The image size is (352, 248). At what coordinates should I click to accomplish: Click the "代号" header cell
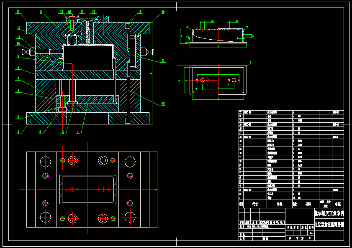(255, 204)
